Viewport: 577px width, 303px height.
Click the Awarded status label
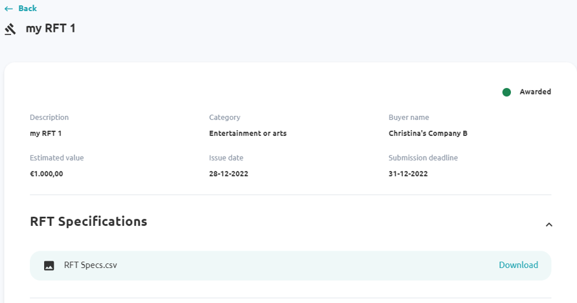535,91
